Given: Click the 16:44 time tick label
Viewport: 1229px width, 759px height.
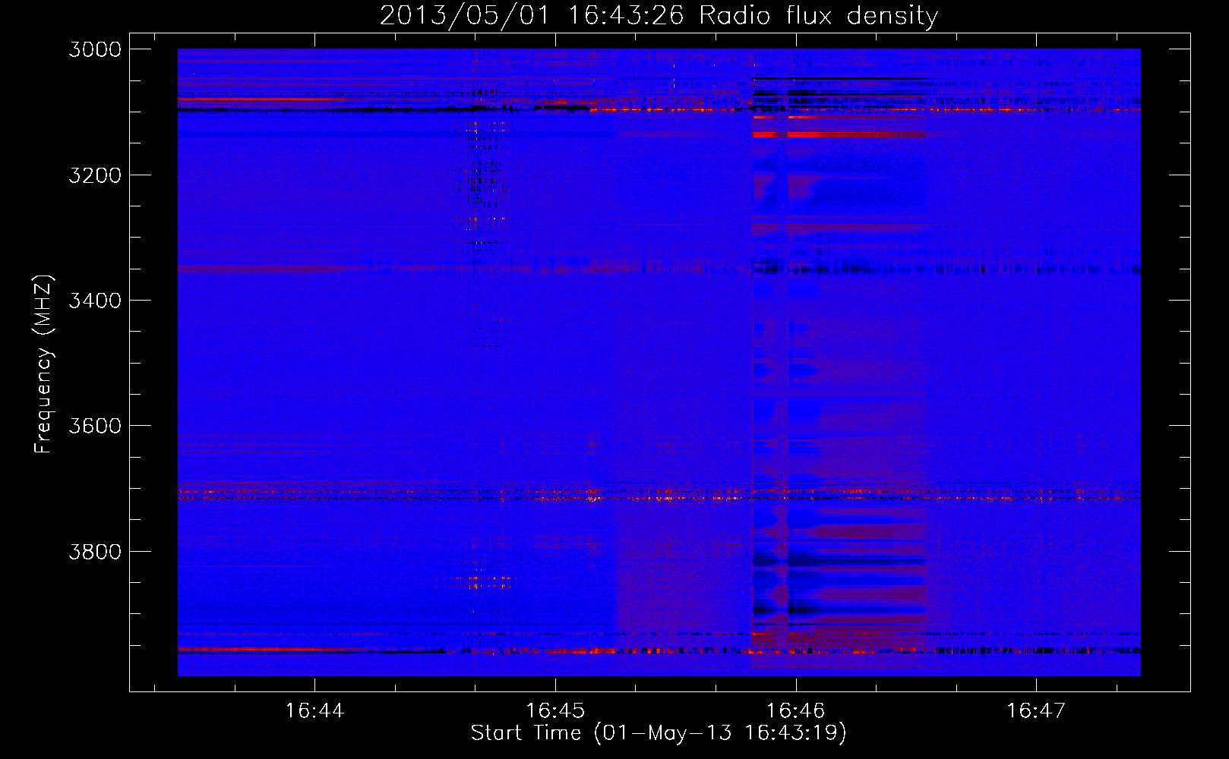Looking at the screenshot, I should pos(314,711).
